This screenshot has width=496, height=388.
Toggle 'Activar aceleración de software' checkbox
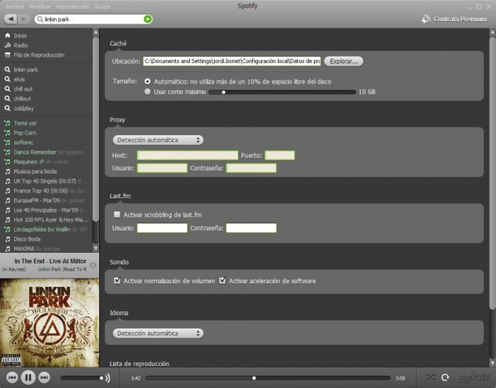222,281
